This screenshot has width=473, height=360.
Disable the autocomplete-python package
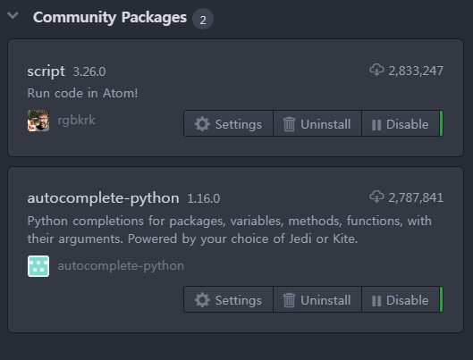pos(401,299)
